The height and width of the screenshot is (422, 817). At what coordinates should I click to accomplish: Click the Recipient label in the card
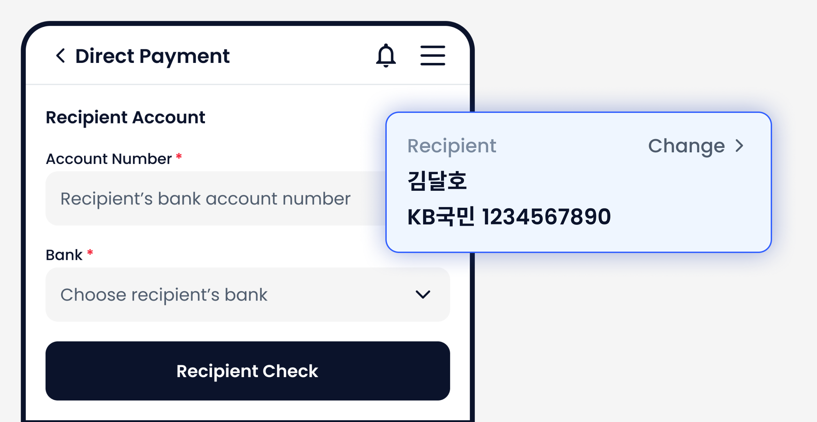click(x=452, y=146)
